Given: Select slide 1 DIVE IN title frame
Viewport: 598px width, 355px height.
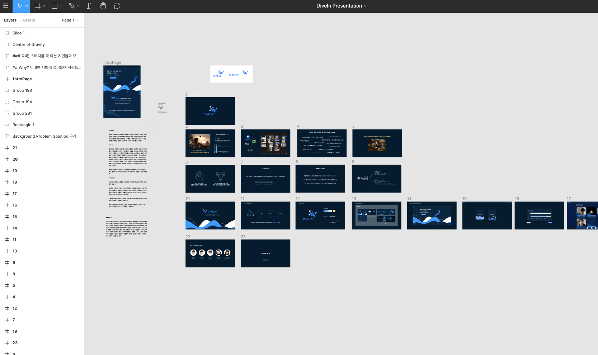Looking at the screenshot, I should click(x=210, y=111).
